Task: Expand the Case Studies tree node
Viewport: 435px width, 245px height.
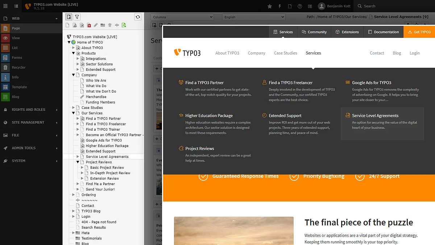Action: tap(73, 108)
